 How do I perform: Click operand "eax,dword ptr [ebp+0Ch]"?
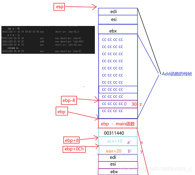click(x=69, y=41)
